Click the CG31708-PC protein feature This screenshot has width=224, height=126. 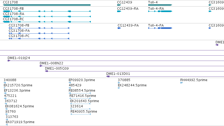(39, 39)
